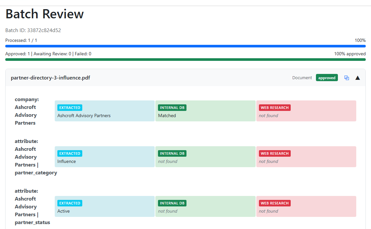Click the Processed: 1 / 1 label
This screenshot has width=371, height=229.
pyautogui.click(x=21, y=40)
